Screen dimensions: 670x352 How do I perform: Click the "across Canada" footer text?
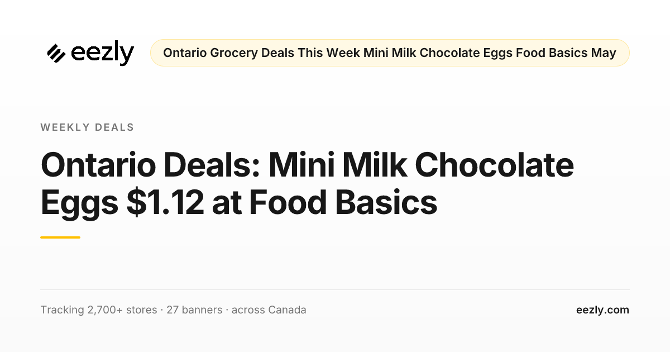click(269, 310)
